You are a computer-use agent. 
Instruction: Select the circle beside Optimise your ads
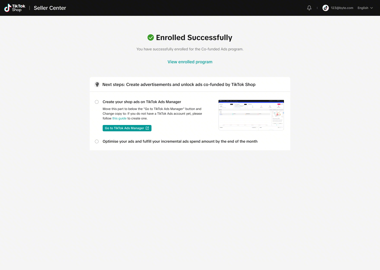pos(97,142)
